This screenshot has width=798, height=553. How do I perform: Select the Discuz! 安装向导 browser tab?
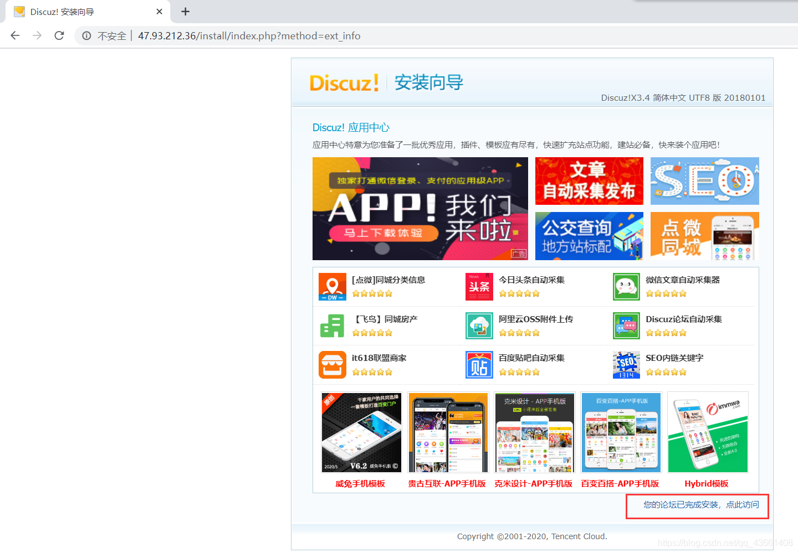pyautogui.click(x=89, y=12)
